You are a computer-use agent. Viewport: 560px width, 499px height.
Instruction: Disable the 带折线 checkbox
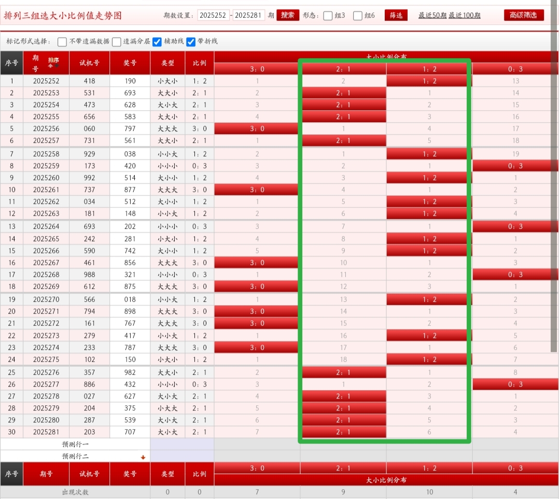coord(191,42)
